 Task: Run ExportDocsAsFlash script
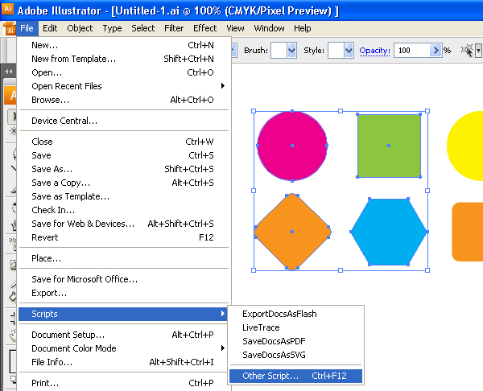click(295, 314)
